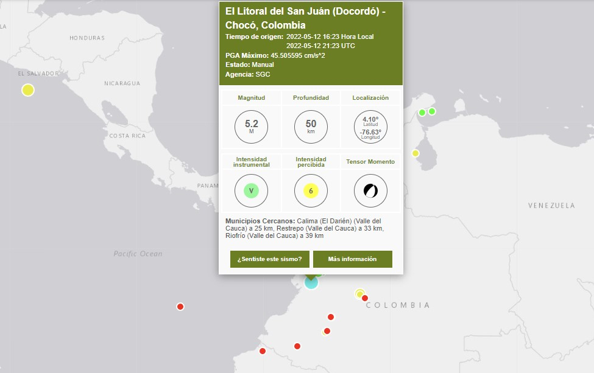Screen dimensions: 594x373
Task: Click the VENEZUELA map label
Action: [x=551, y=206]
